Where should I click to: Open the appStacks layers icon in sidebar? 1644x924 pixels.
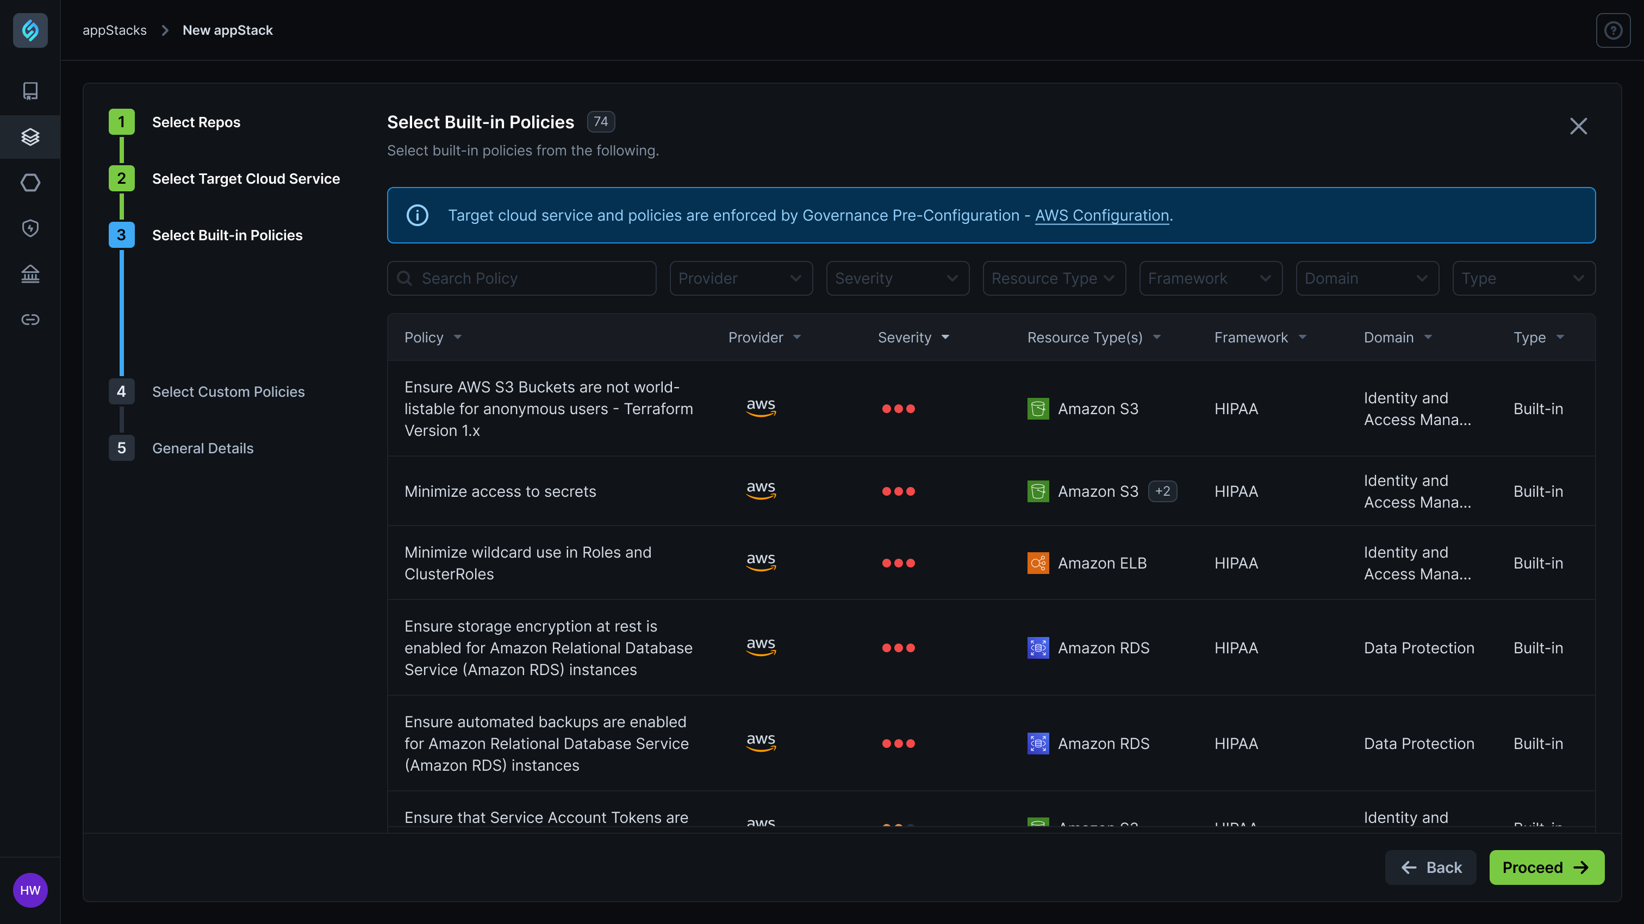(30, 136)
